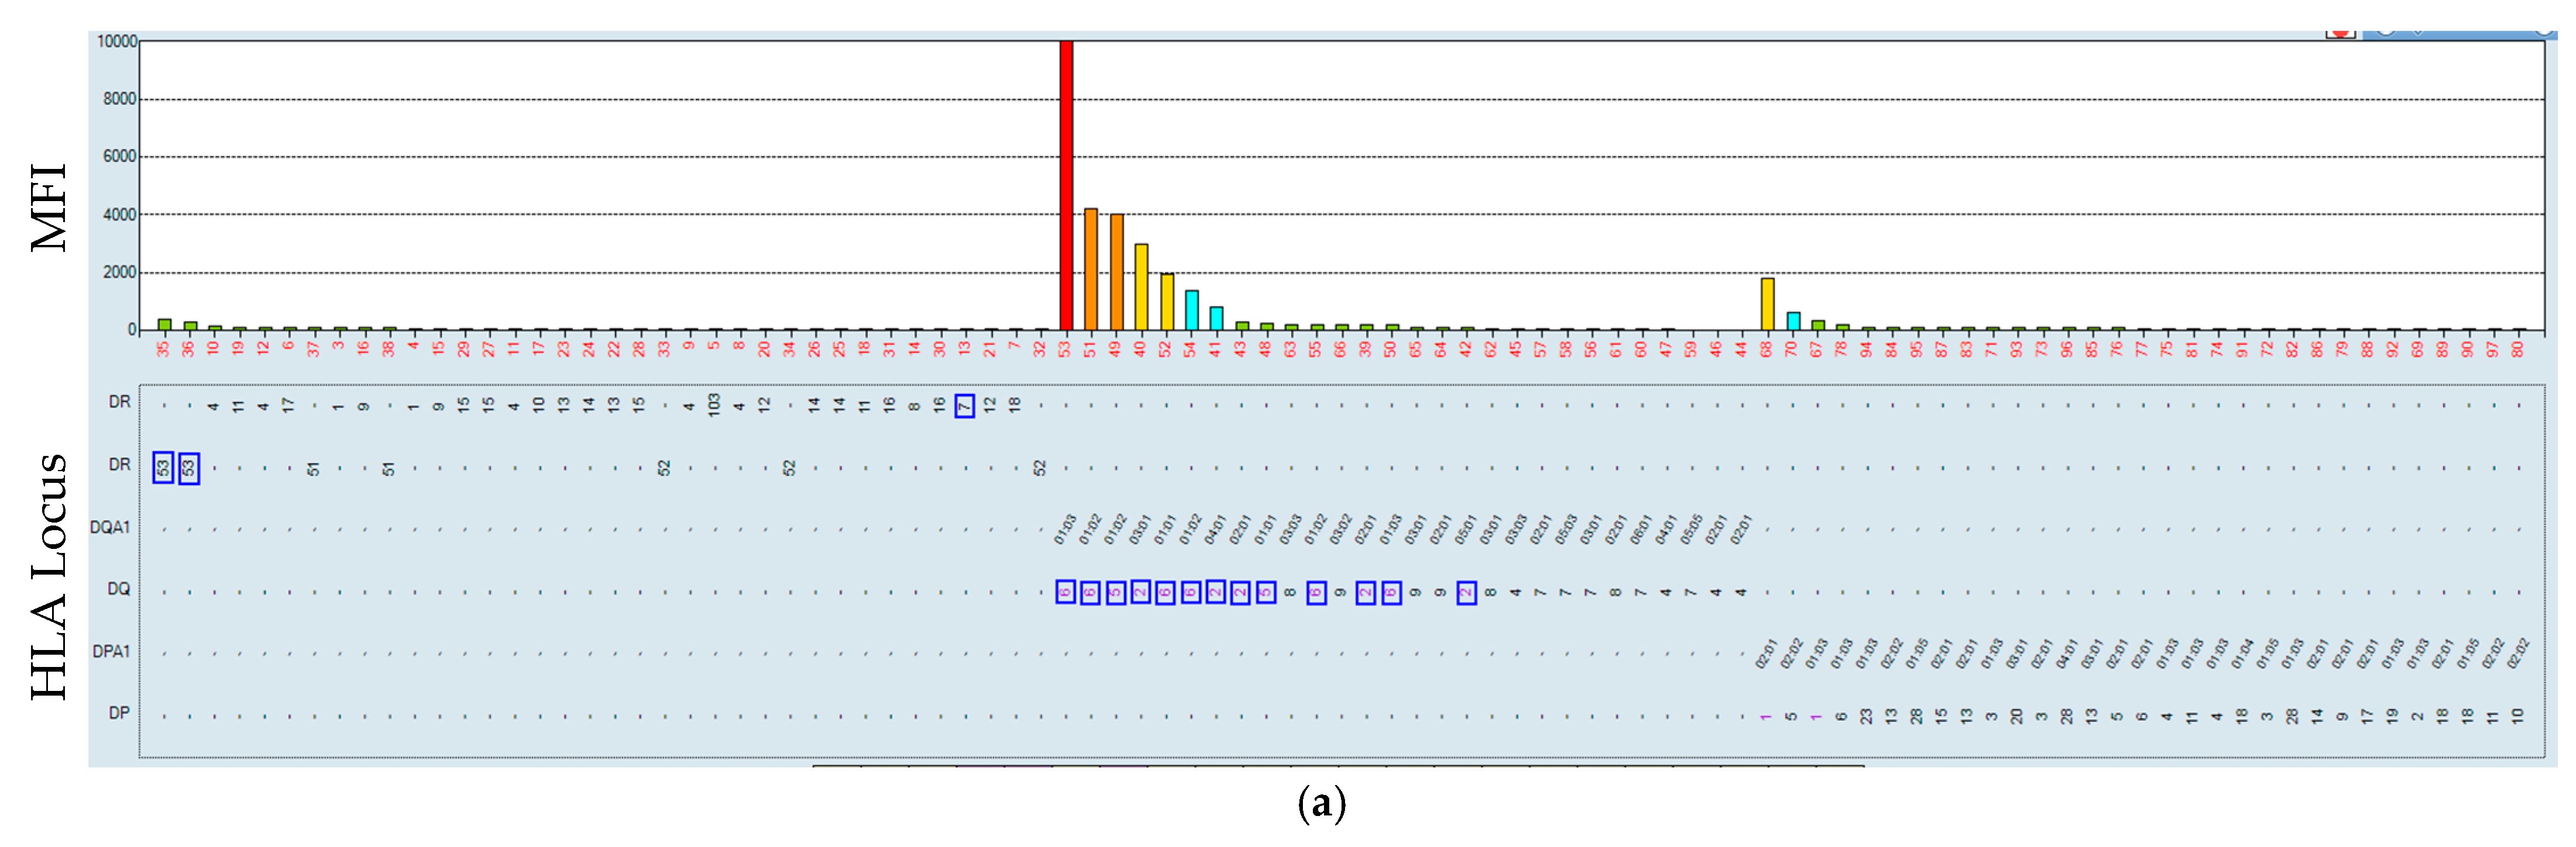Click the red bead label 80 on x-axis
Screen dimensions: 2576x847
coord(2517,348)
